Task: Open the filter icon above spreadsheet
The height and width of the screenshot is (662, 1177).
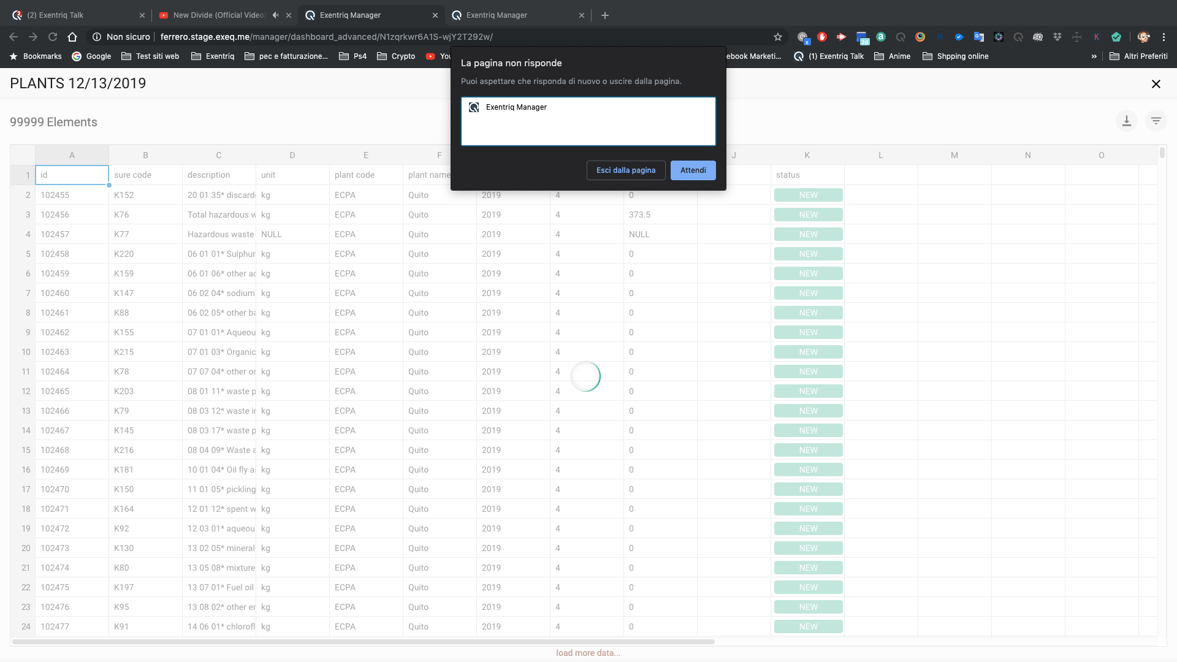Action: coord(1156,121)
